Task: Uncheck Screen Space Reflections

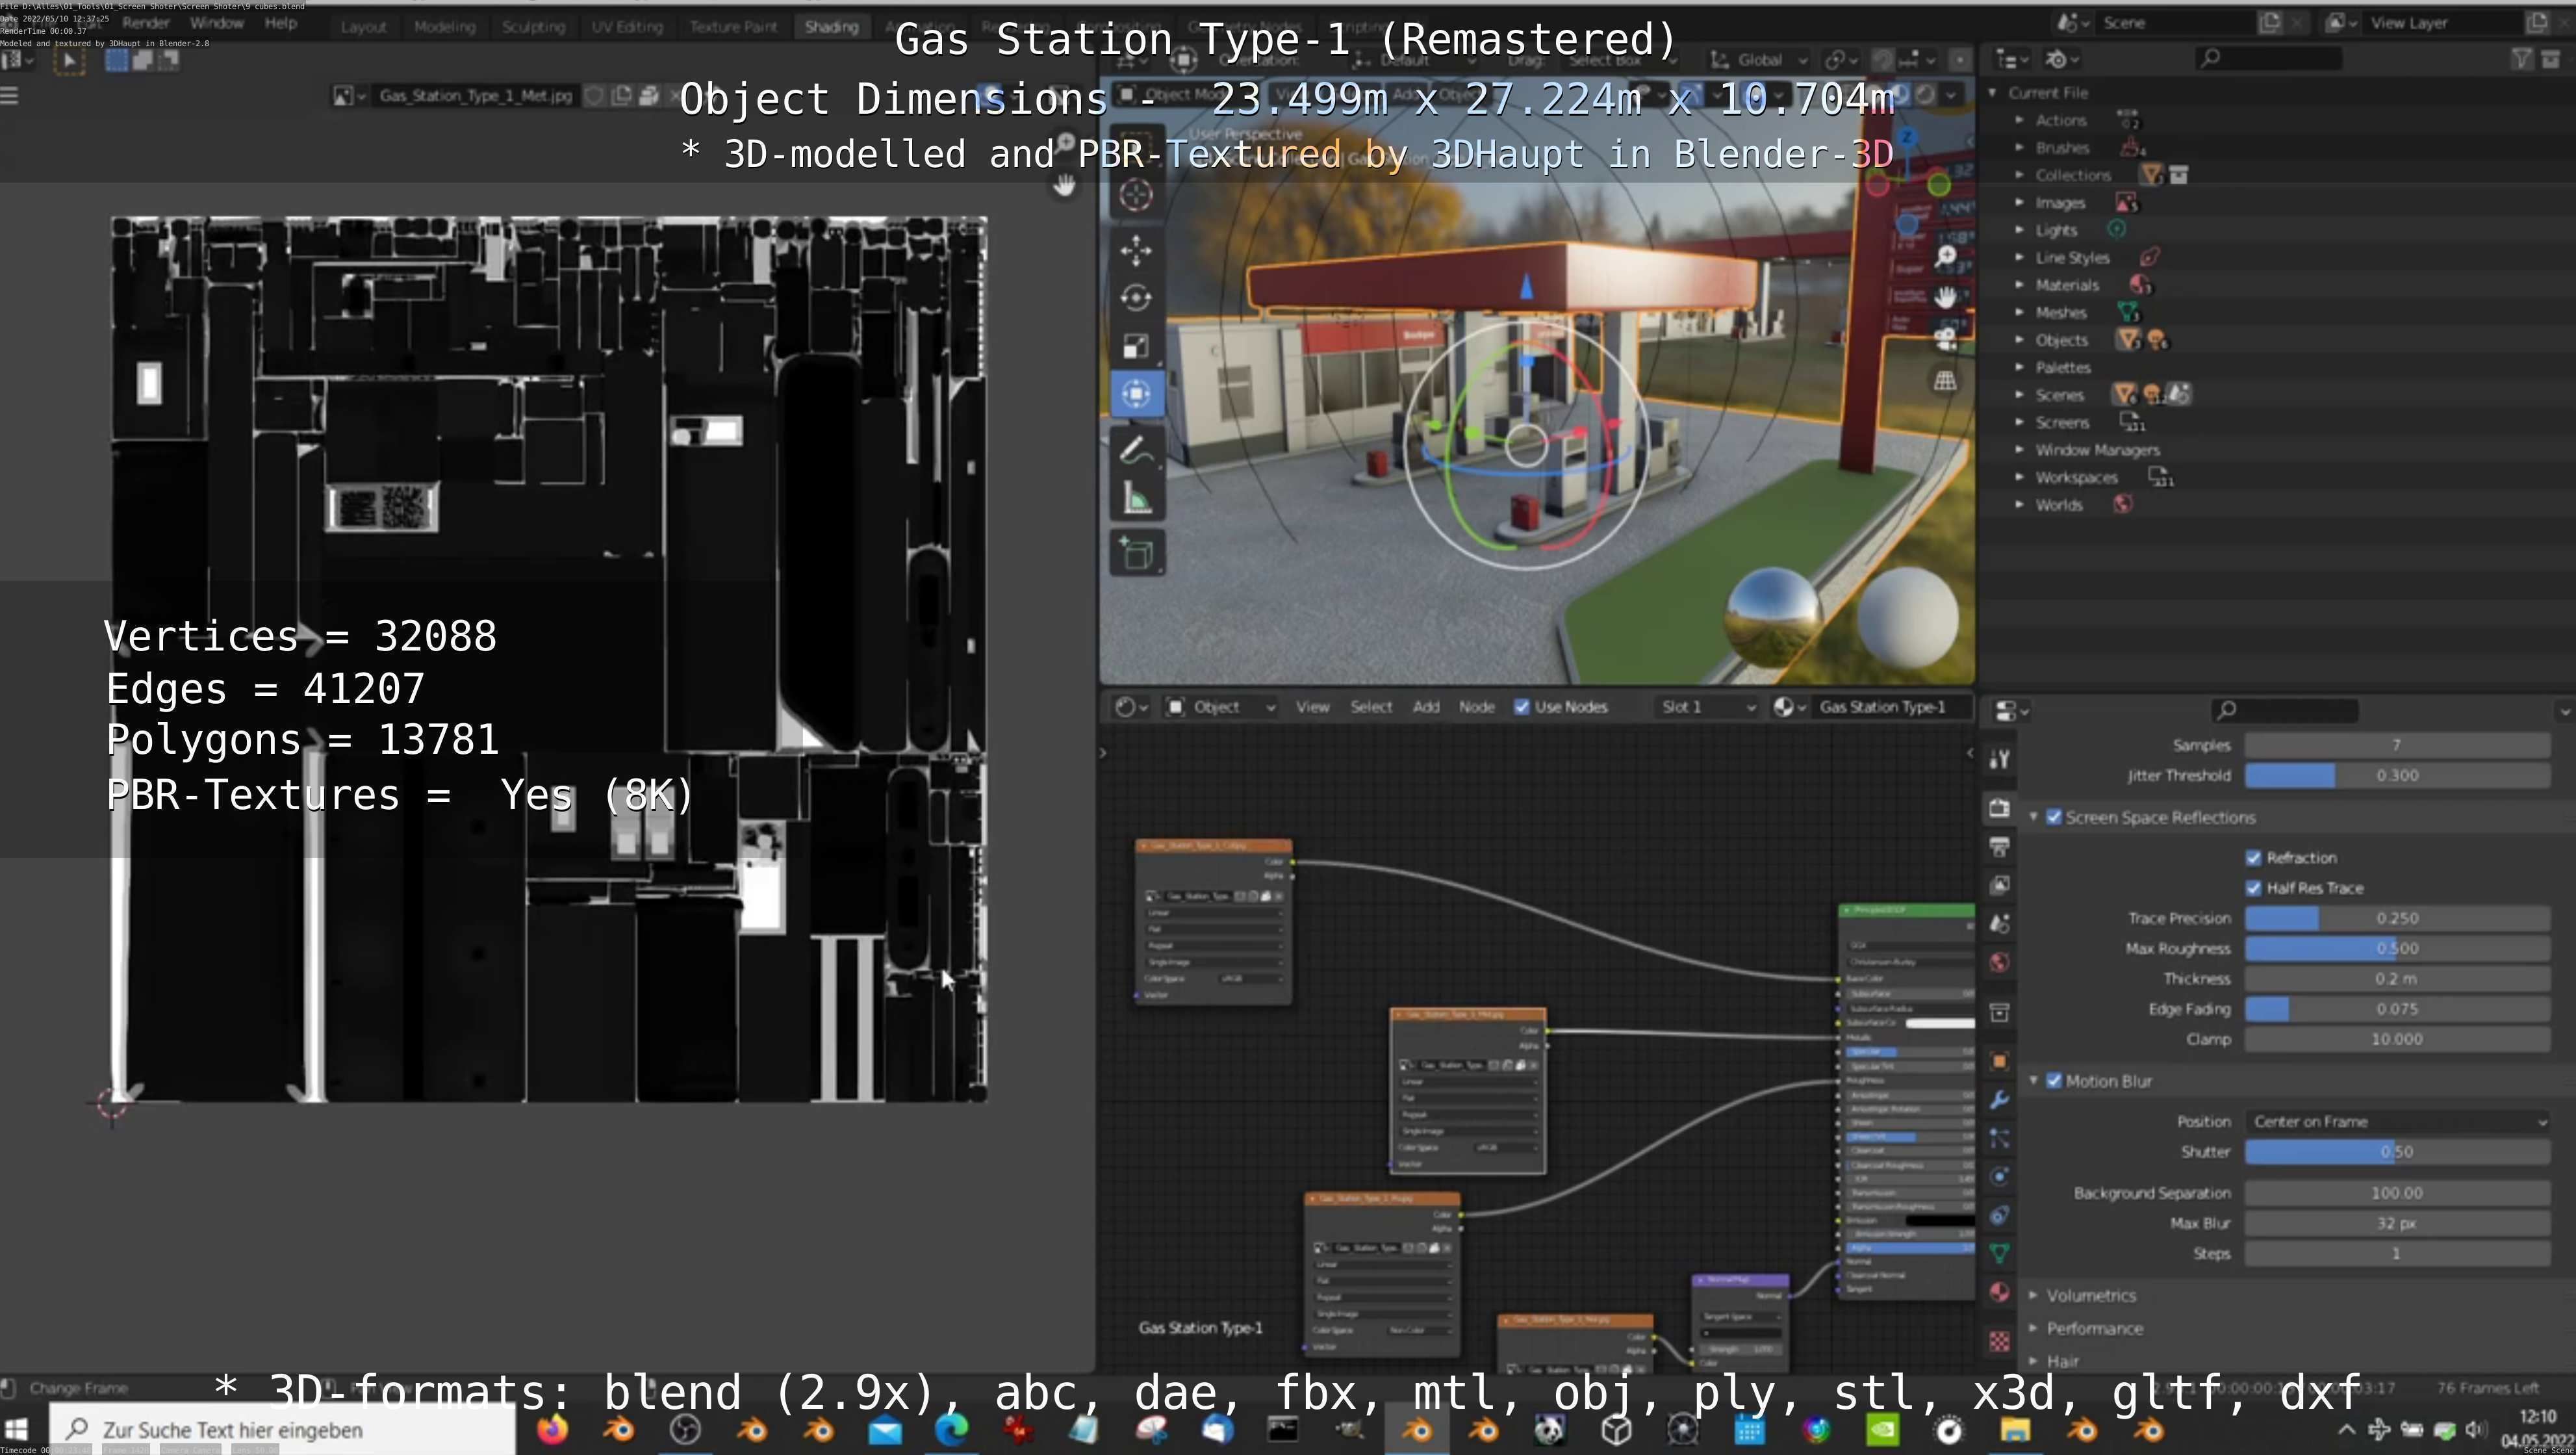Action: tap(2054, 817)
